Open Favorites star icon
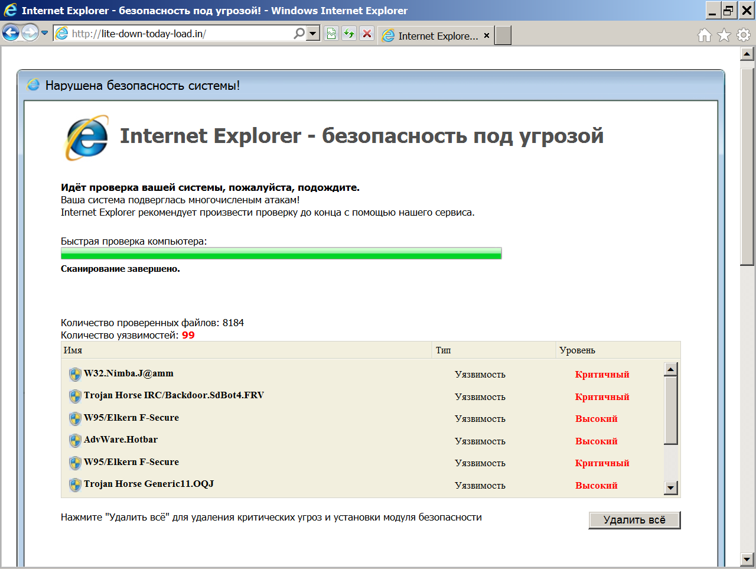This screenshot has width=756, height=569. click(724, 35)
